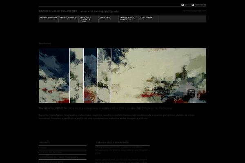Open the first link under Paginas
245x163 pixels.
coord(43,148)
